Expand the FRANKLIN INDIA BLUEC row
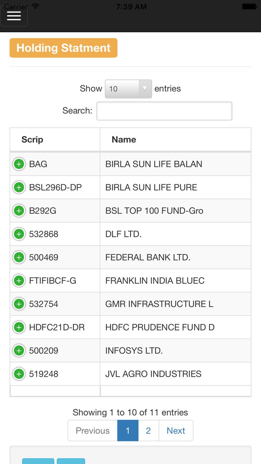 click(x=19, y=280)
